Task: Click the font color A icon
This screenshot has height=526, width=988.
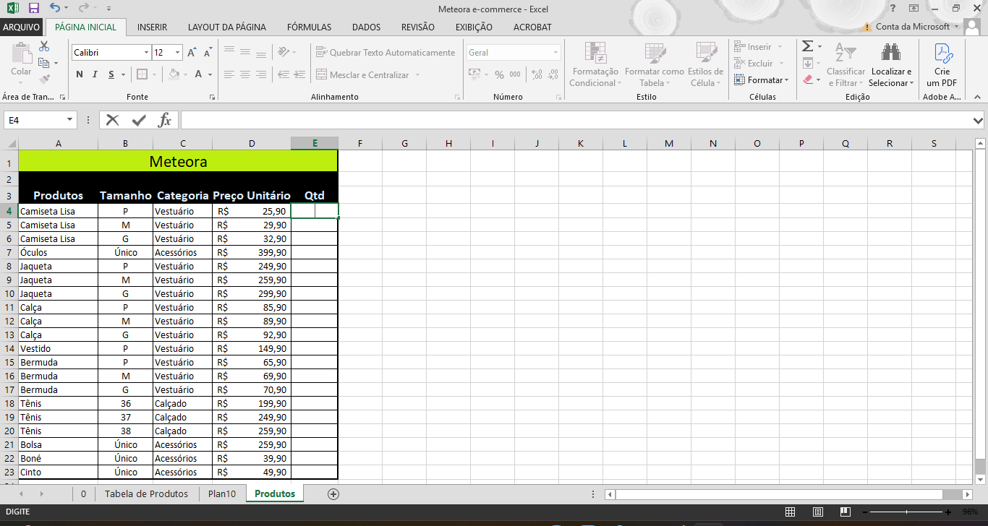Action: click(200, 74)
